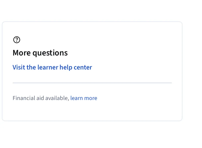202x148 pixels.
Task: Follow the blue learner help center link
Action: click(52, 67)
